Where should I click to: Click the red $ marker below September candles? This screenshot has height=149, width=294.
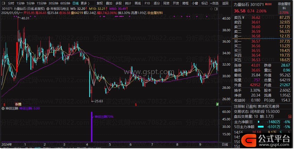click(136, 104)
